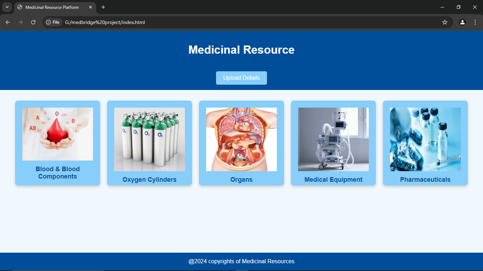Click the browser forward arrow
483x271 pixels.
click(21, 22)
